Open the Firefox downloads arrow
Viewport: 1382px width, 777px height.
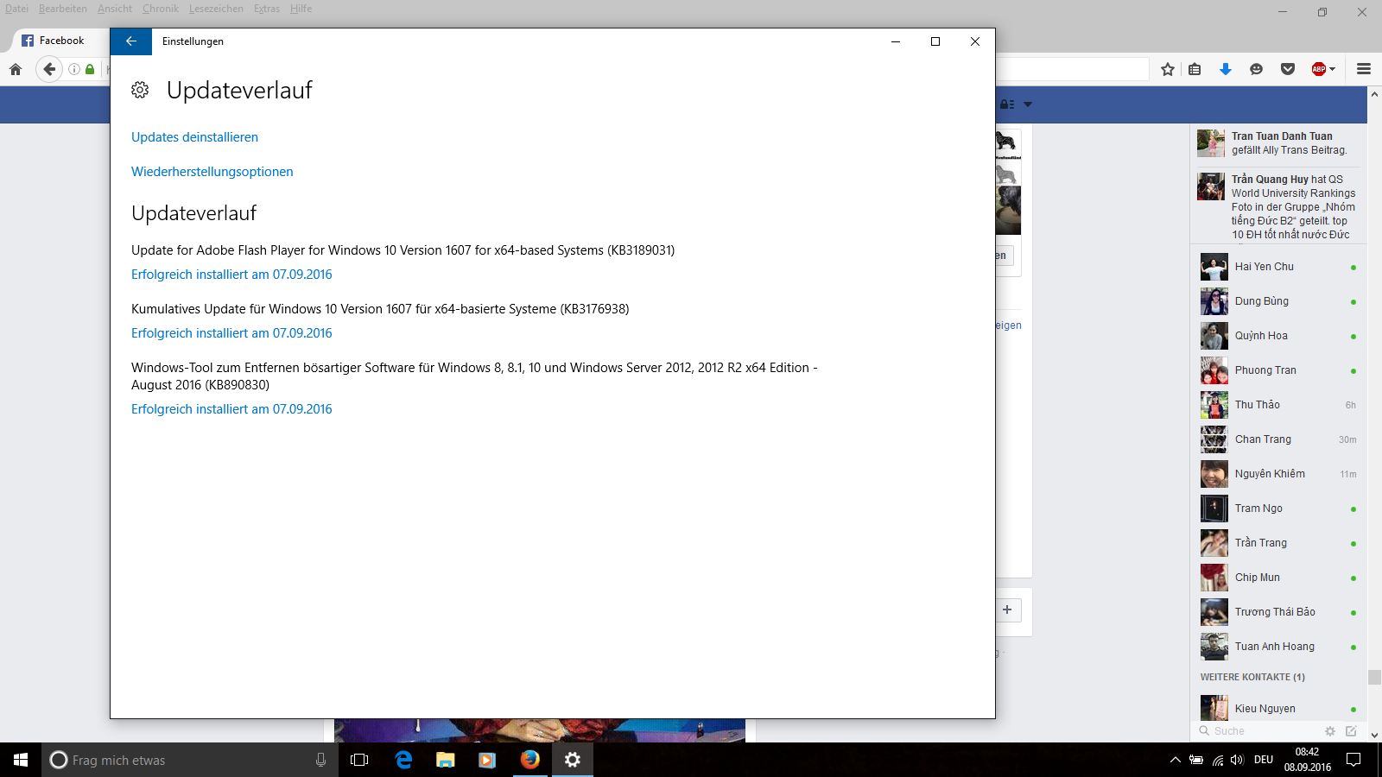pos(1225,69)
